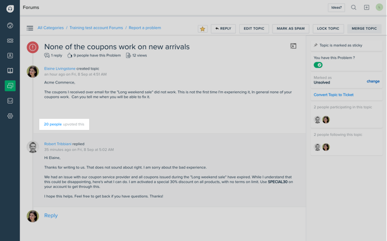The image size is (387, 241).
Task: Toggle 'You have this Problem' switch
Action: [318, 65]
